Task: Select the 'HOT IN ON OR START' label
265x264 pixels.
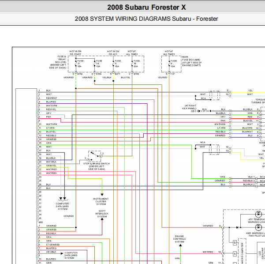Action: pyautogui.click(x=75, y=53)
